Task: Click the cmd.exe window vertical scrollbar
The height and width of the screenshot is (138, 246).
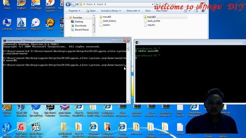Action: [x=128, y=73]
